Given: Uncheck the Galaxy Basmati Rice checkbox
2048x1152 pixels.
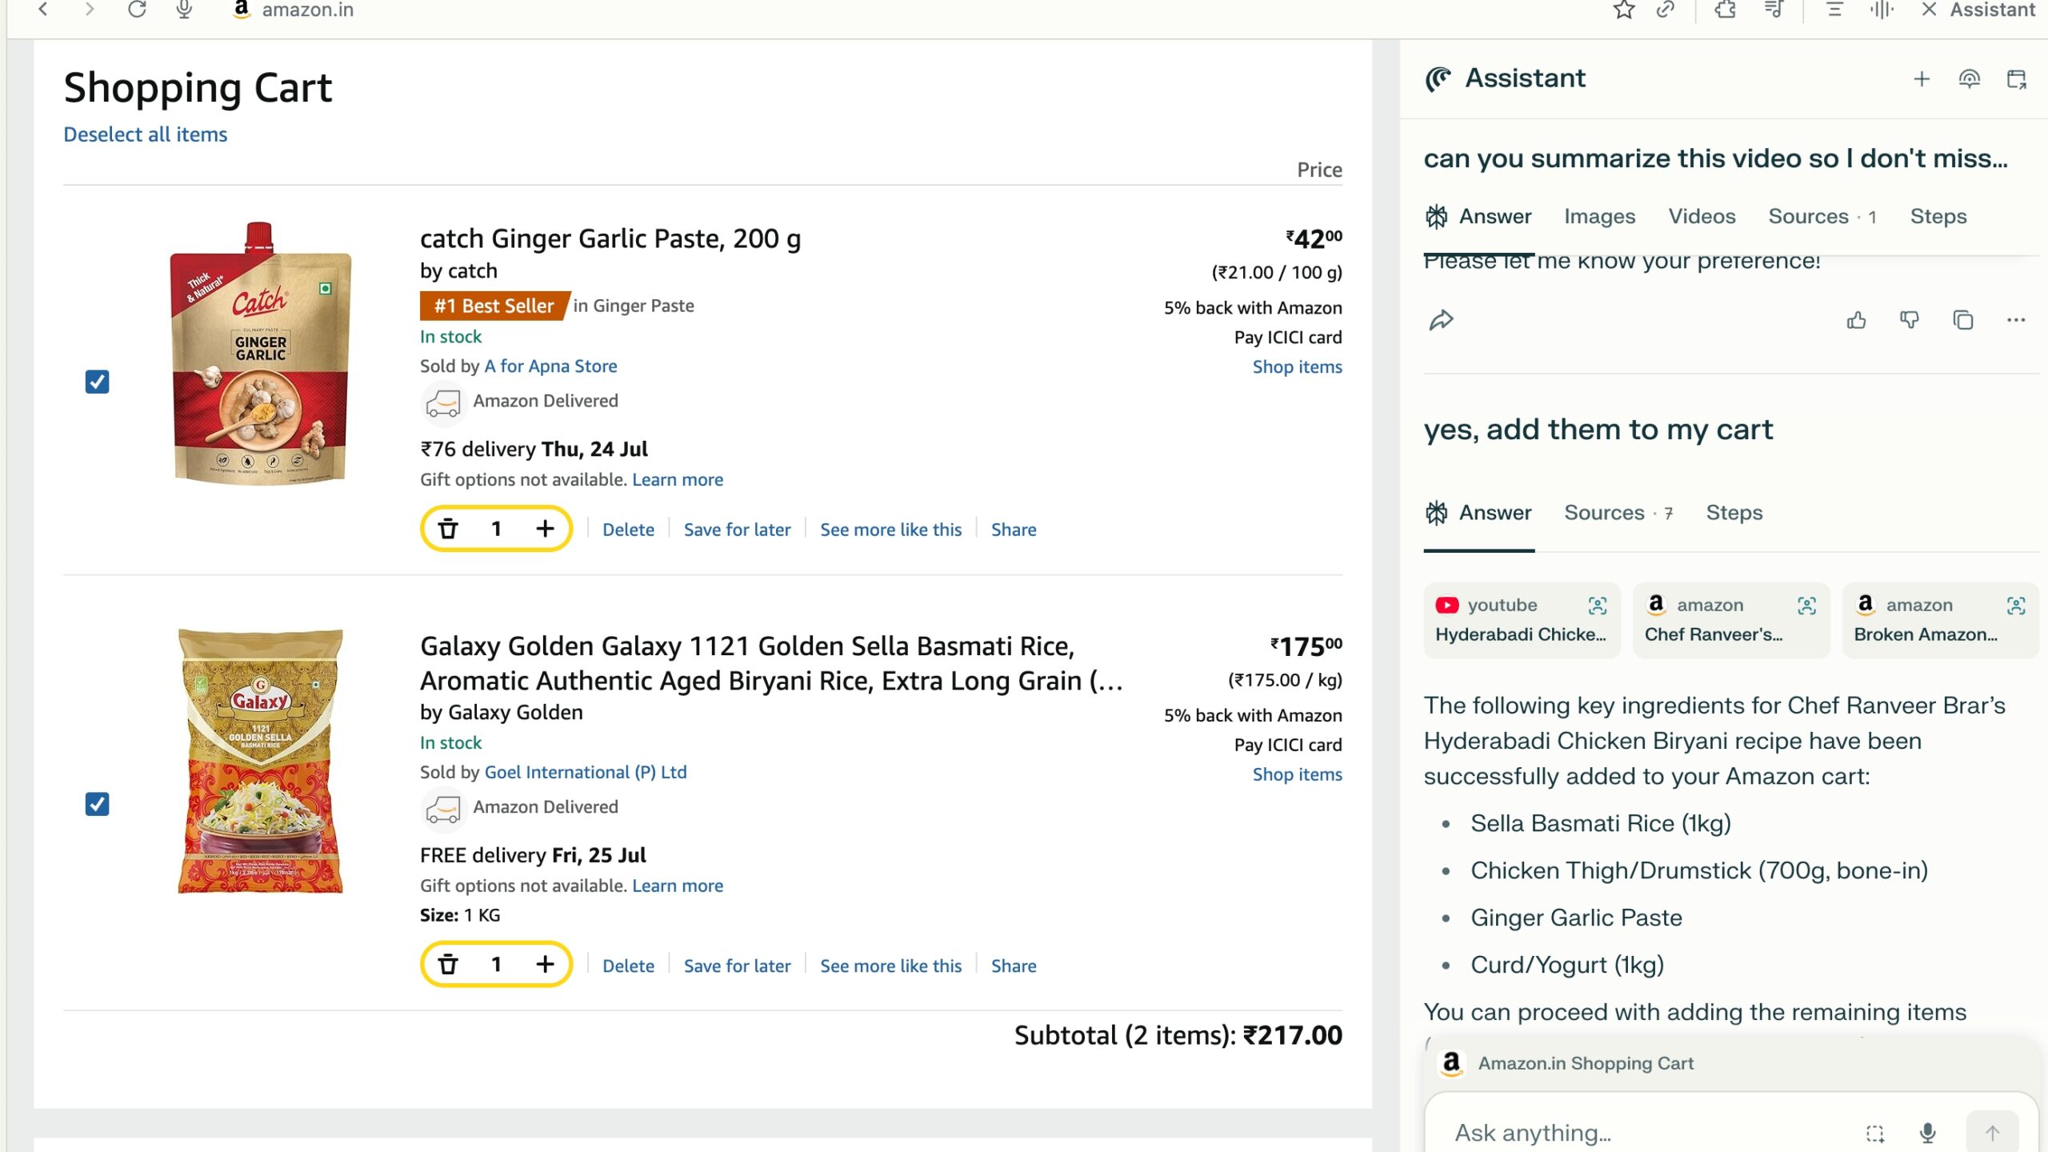Looking at the screenshot, I should pos(97,804).
